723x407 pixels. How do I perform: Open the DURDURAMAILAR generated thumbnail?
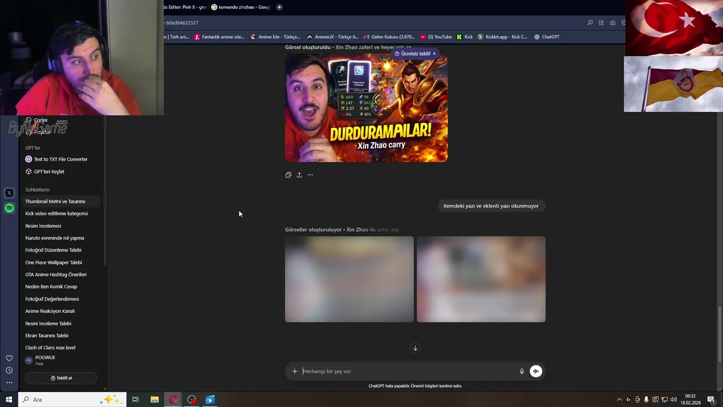[366, 107]
